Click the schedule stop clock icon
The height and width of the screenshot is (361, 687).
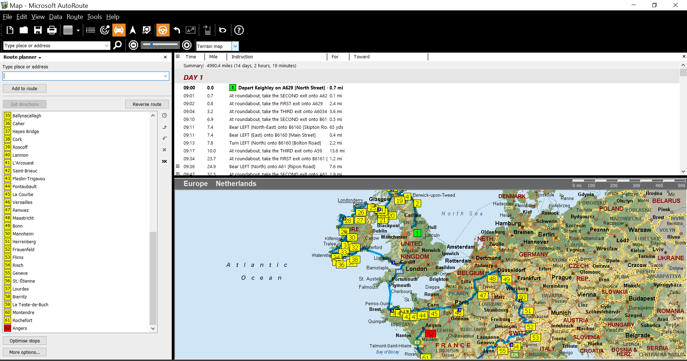tap(165, 115)
